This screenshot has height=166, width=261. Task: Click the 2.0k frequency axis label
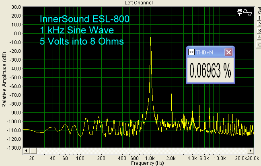tap(171, 158)
